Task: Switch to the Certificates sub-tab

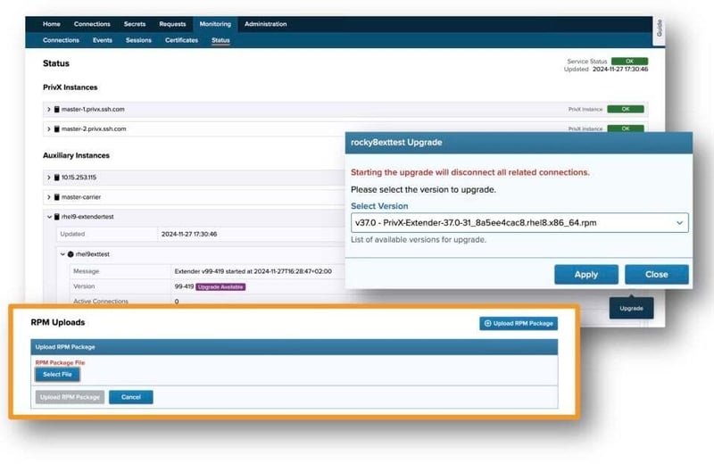Action: coord(181,40)
